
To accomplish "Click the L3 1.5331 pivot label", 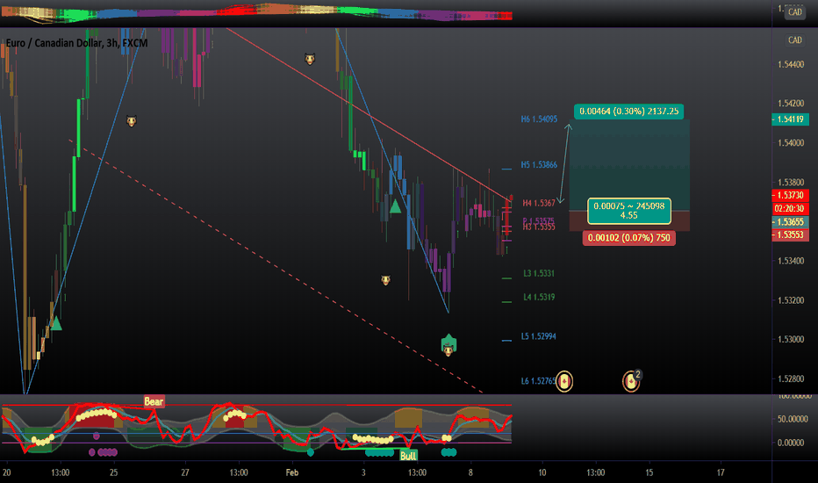I will 539,273.
